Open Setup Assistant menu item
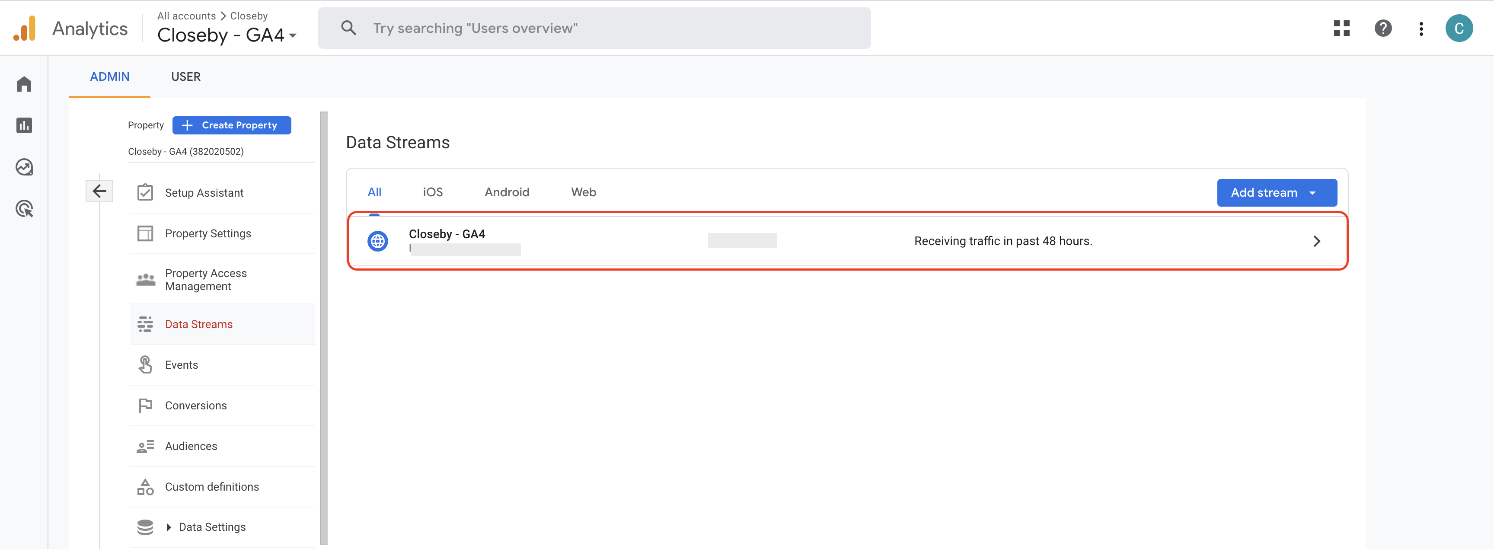1494x549 pixels. [222, 192]
